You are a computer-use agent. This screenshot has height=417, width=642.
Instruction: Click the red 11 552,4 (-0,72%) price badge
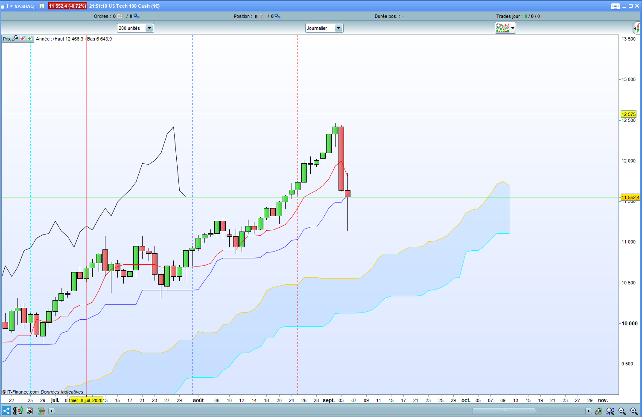pos(67,6)
